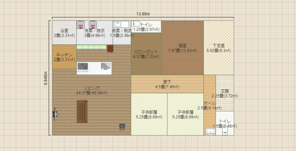
Task: Select the washbasin in the 1.5畳 洗面・脱衣 room
Action: (121, 24)
